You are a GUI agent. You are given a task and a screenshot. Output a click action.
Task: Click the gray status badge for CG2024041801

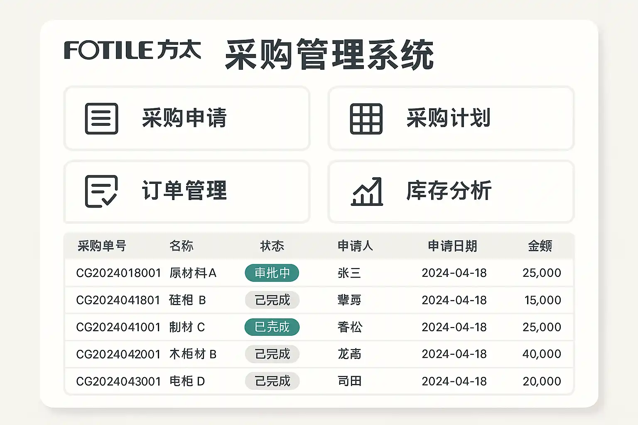pos(272,300)
